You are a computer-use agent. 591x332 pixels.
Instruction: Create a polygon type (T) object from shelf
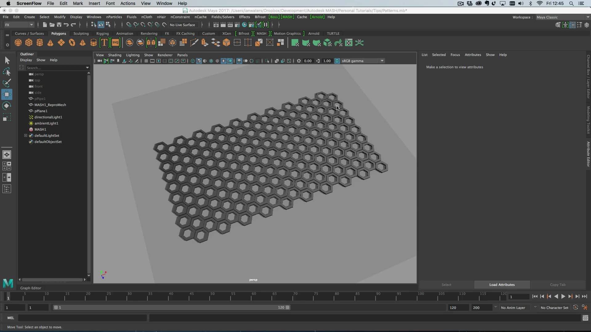pyautogui.click(x=104, y=42)
